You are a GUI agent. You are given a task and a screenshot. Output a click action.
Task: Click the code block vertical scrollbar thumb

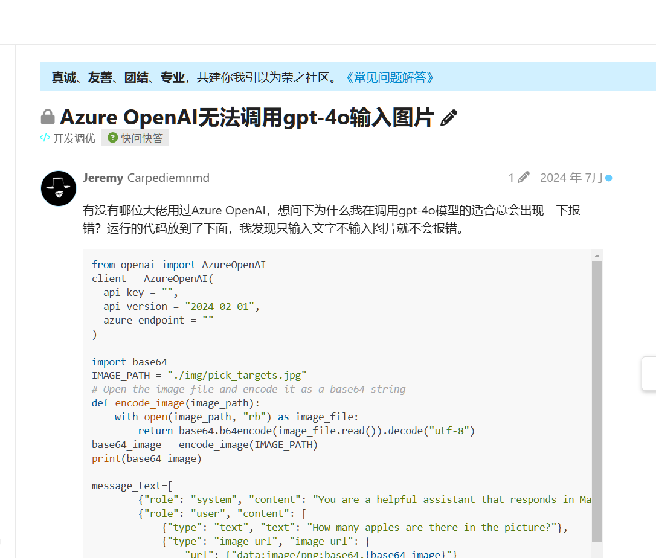tap(597, 402)
